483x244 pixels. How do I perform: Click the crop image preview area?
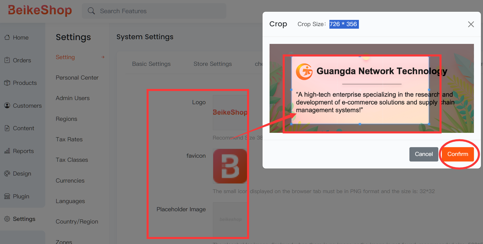[372, 88]
